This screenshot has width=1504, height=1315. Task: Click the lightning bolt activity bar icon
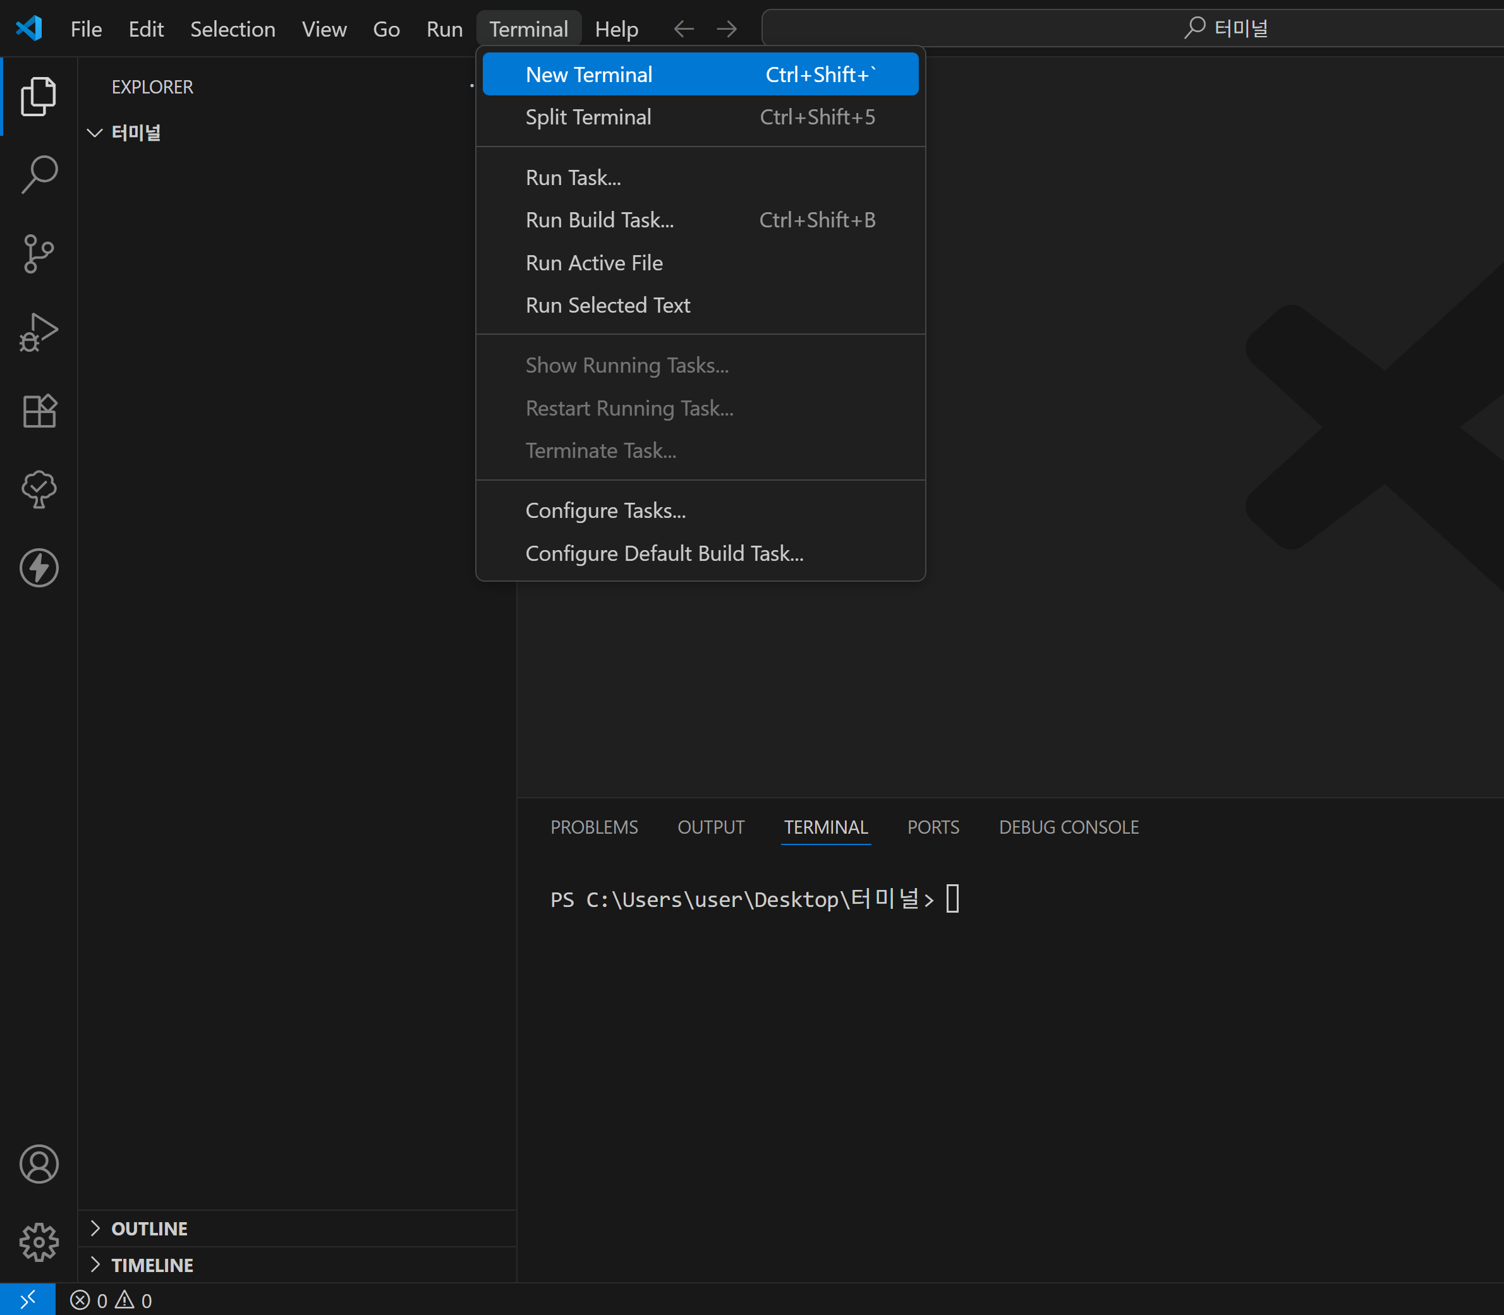coord(38,568)
